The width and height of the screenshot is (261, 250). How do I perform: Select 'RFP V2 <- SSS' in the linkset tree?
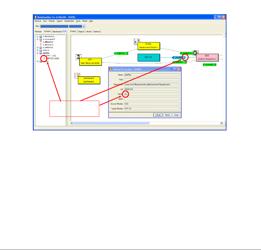[52, 59]
